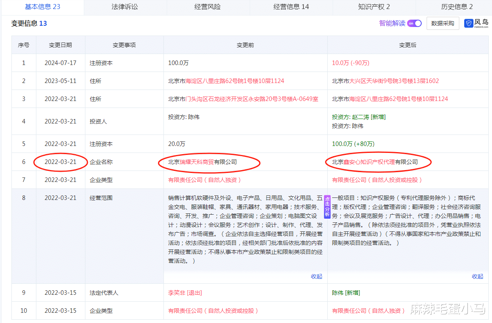
Task: Click the 变更前 column header
Action: click(x=245, y=45)
